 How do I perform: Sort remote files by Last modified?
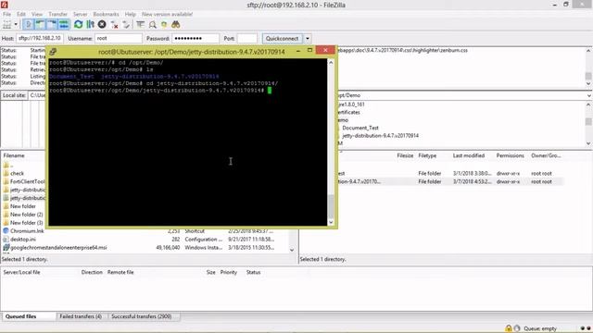pyautogui.click(x=469, y=155)
